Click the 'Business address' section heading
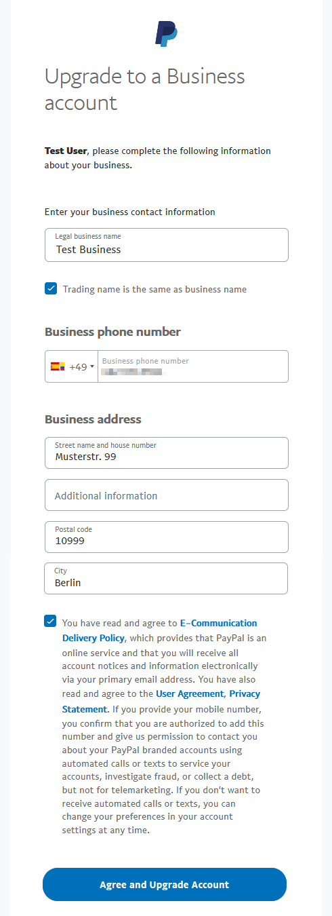The image size is (332, 916). click(x=93, y=419)
